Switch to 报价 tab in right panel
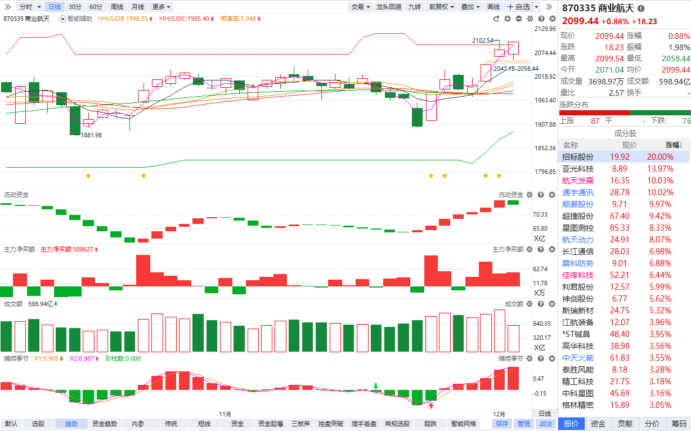The height and width of the screenshot is (431, 691). (571, 424)
